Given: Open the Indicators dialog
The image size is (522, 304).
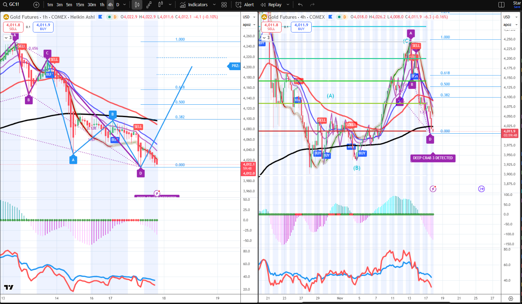Looking at the screenshot, I should pos(193,5).
